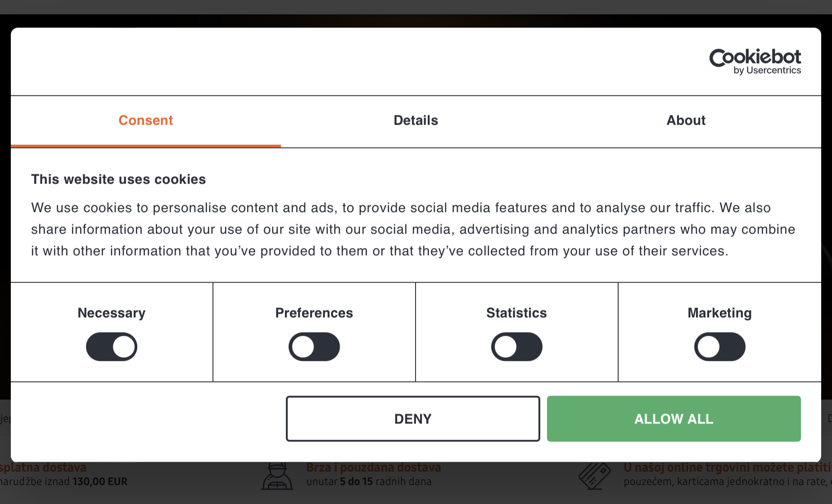Click the 'This website uses cookies' heading
Screen dimensions: 832x504
pos(118,180)
